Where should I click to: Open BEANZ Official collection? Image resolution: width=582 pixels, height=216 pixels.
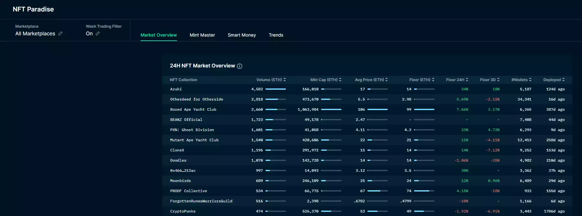pyautogui.click(x=186, y=120)
